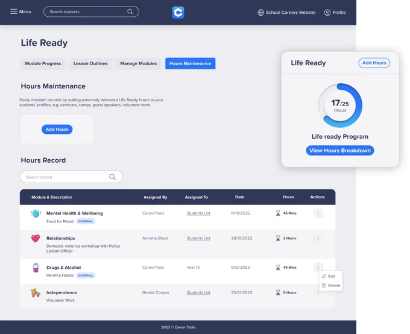
Task: Click the Assigned To column header
Action: coord(197,197)
